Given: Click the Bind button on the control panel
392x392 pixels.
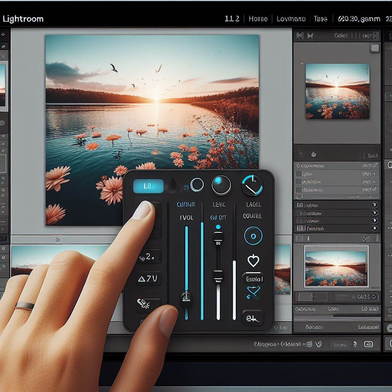Looking at the screenshot, I should click(x=253, y=279).
